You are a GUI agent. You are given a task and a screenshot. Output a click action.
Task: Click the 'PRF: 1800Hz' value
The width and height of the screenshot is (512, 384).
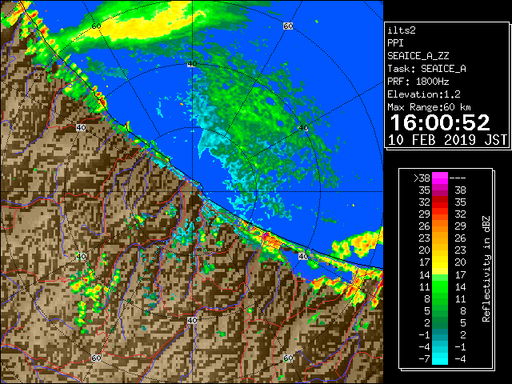[x=418, y=82]
